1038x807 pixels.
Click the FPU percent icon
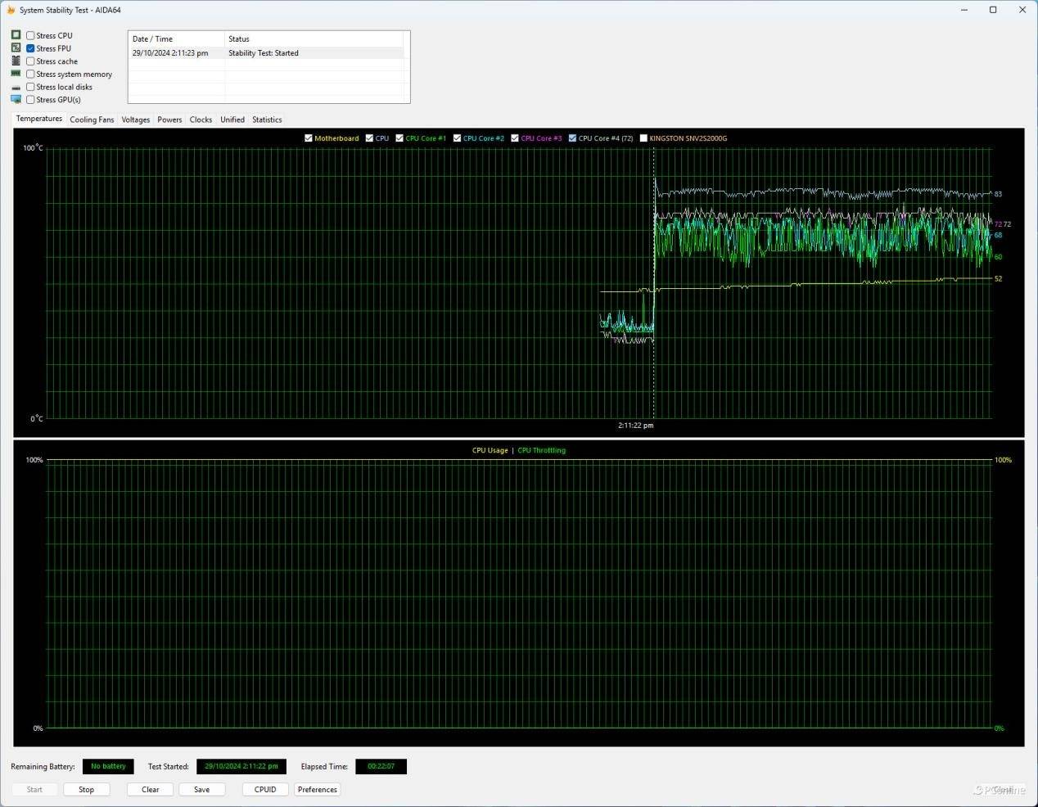pyautogui.click(x=16, y=48)
